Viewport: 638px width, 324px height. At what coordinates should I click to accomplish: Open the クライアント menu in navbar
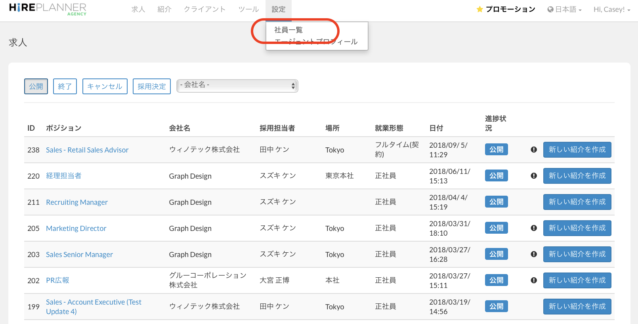coord(204,10)
